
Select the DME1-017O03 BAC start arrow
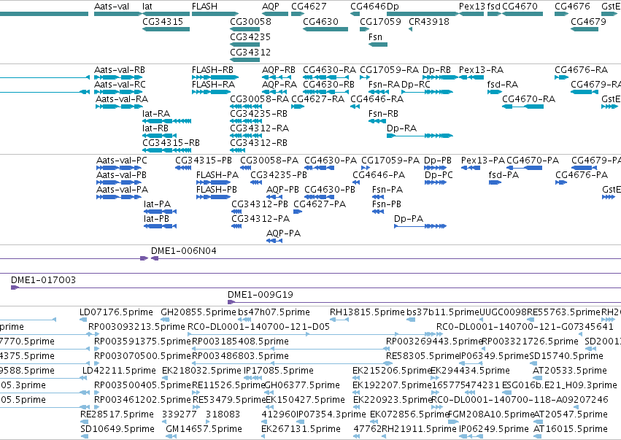point(15,287)
